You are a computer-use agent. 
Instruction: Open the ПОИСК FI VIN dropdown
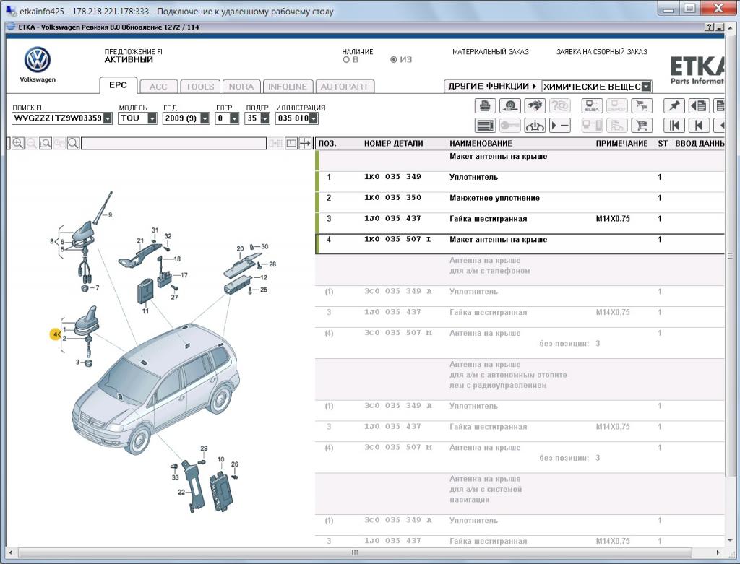coord(108,118)
